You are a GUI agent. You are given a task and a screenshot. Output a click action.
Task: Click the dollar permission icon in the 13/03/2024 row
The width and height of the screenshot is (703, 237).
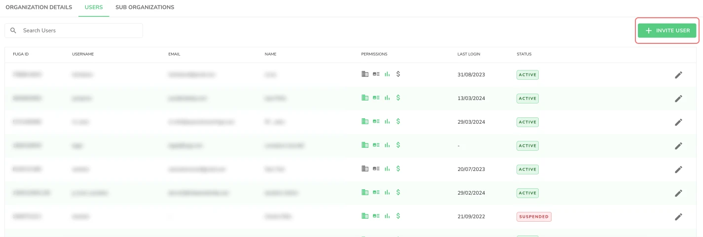pos(398,98)
